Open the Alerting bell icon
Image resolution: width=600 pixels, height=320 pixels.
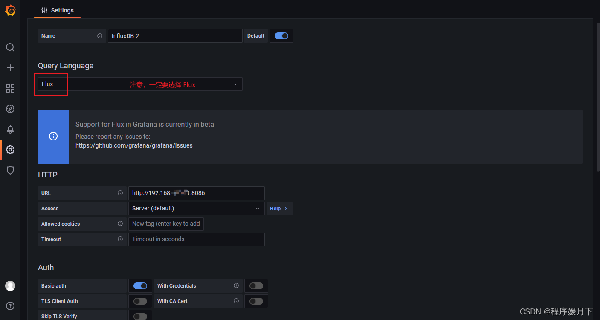[10, 129]
